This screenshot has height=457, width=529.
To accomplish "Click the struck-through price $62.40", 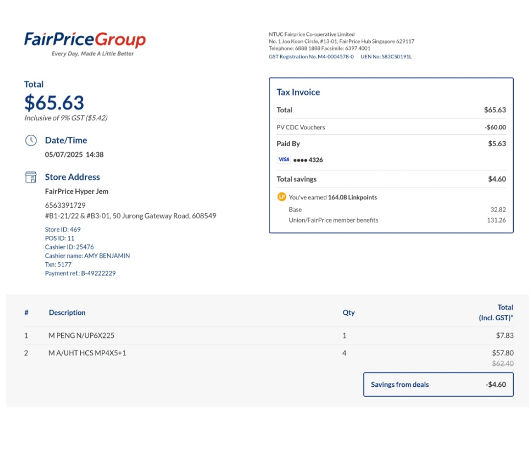I will click(503, 363).
